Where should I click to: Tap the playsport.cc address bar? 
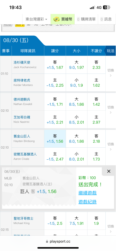point(58,241)
